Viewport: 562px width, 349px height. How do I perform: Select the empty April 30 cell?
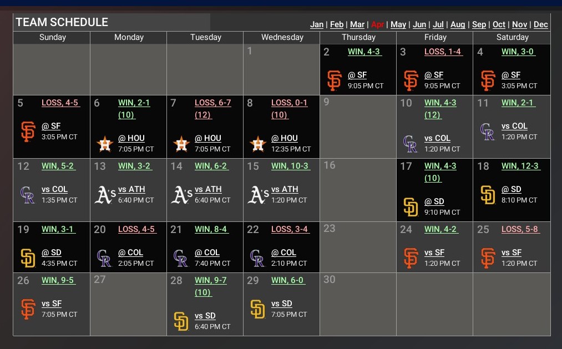pos(358,304)
